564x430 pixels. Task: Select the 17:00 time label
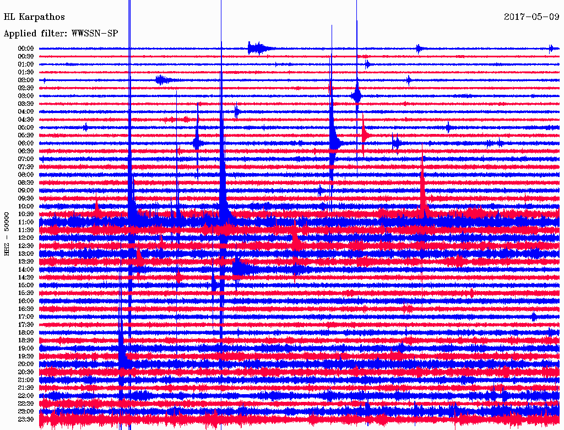tap(26, 317)
